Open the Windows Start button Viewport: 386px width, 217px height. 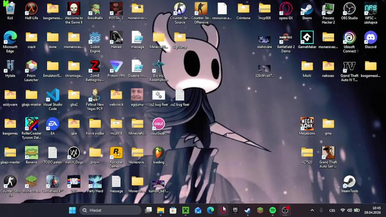pos(72,210)
